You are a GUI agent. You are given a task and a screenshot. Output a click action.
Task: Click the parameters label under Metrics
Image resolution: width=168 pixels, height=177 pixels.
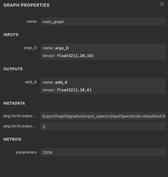click(26, 152)
